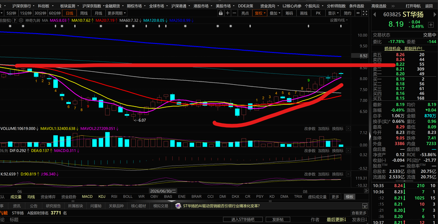Image resolution: width=438 pixels, height=224 pixels.
Task: Switch to 月线 monthly period
Action: click(x=98, y=13)
